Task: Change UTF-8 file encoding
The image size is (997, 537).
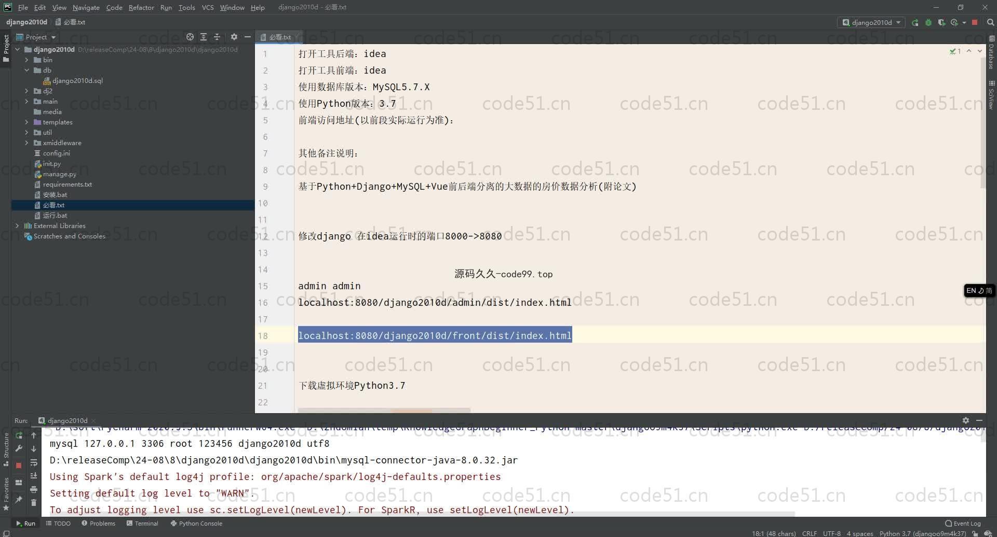Action: tap(831, 533)
